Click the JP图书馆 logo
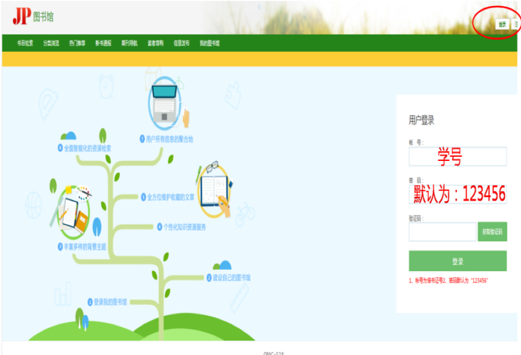Image resolution: width=521 pixels, height=355 pixels. click(x=33, y=16)
